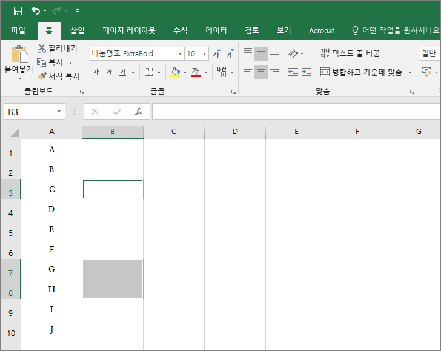
Task: Open the undo history dropdown arrow
Action: (45, 11)
